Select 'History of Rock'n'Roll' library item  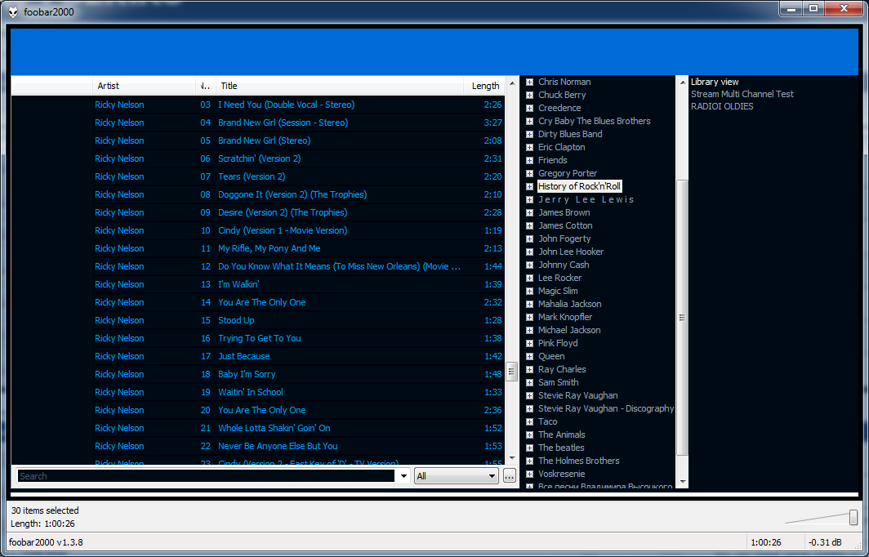click(x=579, y=186)
